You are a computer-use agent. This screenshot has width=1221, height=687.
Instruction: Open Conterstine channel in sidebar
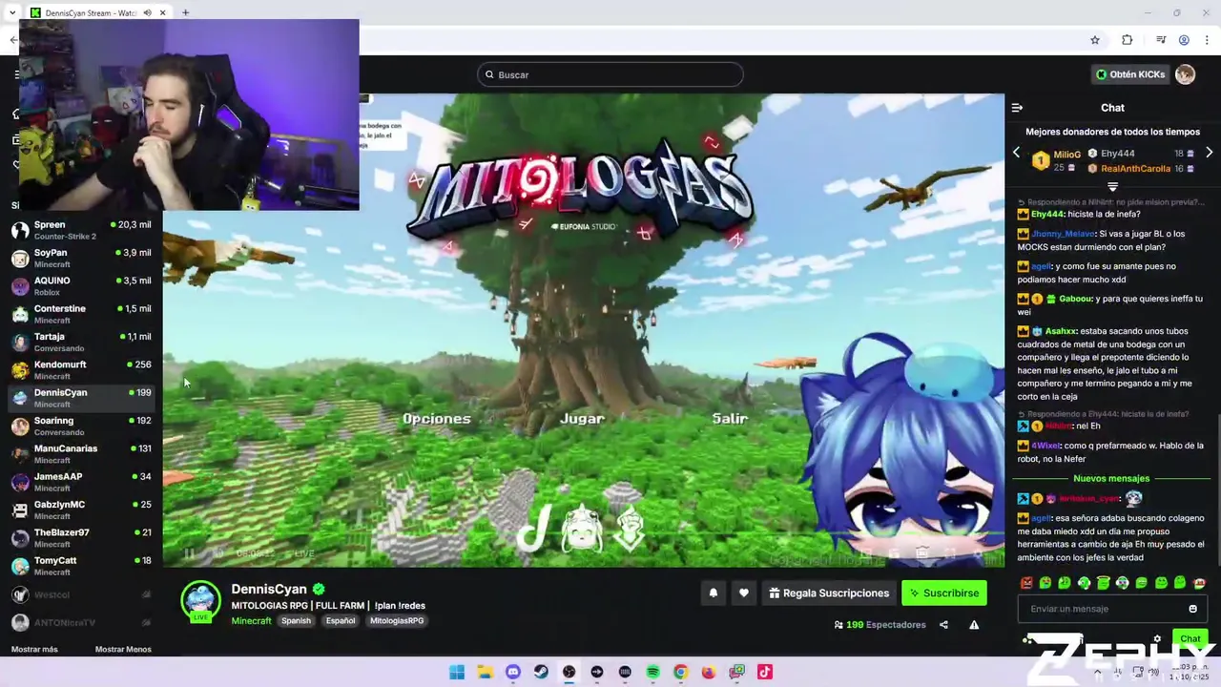point(82,314)
